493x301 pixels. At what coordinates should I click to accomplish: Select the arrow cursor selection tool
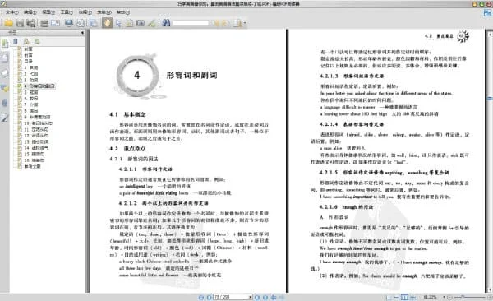118,23
